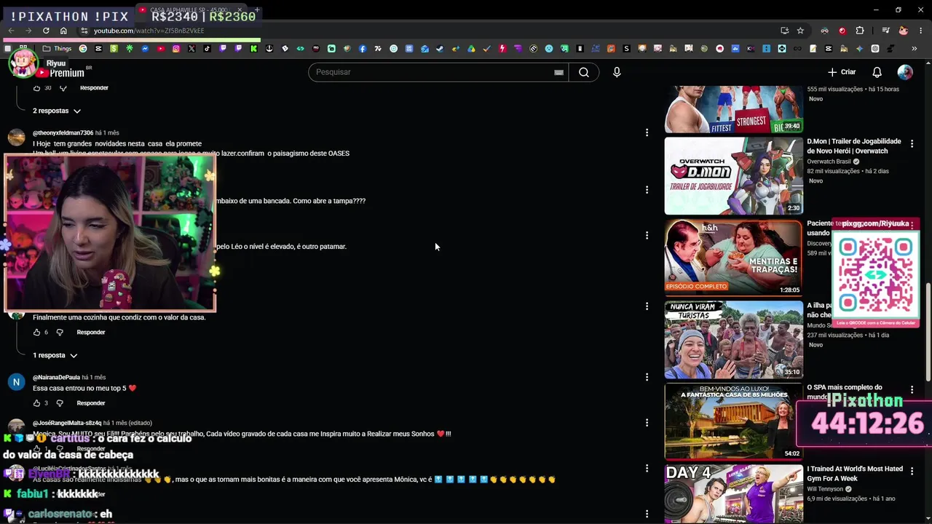Open the 'Nunca Viram Turistas' thumbnail
The width and height of the screenshot is (932, 524).
(733, 340)
